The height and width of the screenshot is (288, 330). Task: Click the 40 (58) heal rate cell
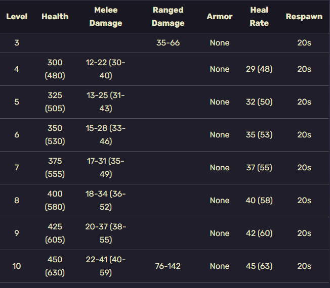pos(259,201)
